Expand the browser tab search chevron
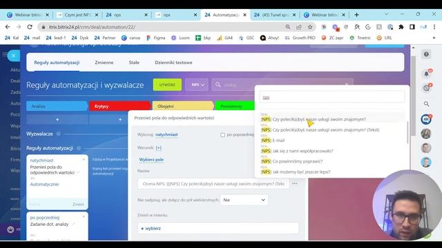This screenshot has height=248, width=442. point(387,14)
